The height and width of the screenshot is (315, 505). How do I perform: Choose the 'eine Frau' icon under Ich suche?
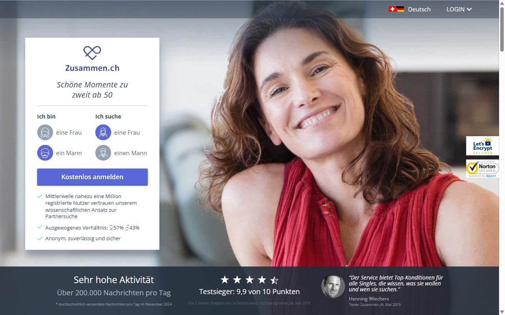pyautogui.click(x=103, y=132)
